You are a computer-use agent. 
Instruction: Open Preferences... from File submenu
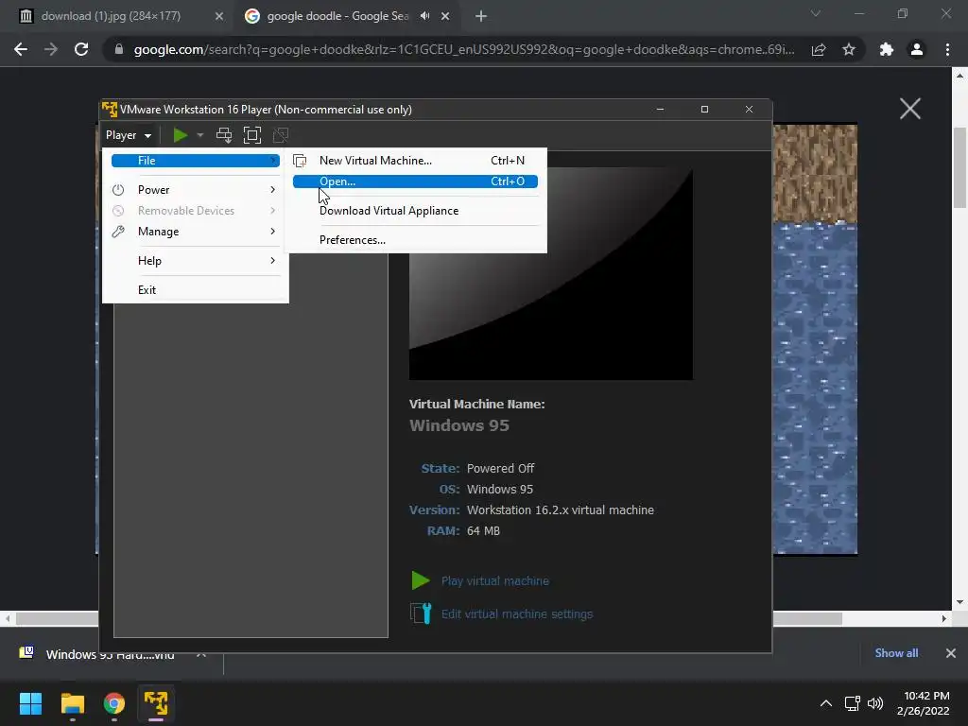coord(416,240)
